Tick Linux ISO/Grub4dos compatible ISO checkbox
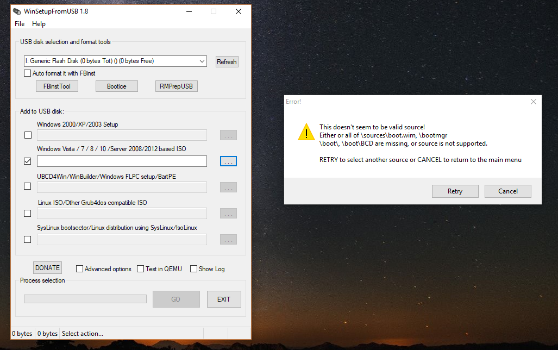 coord(27,213)
